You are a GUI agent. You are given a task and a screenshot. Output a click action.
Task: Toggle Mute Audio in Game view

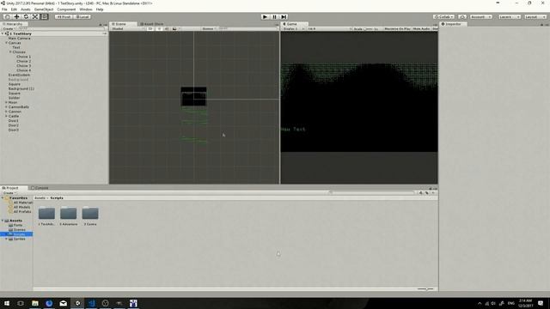[421, 28]
